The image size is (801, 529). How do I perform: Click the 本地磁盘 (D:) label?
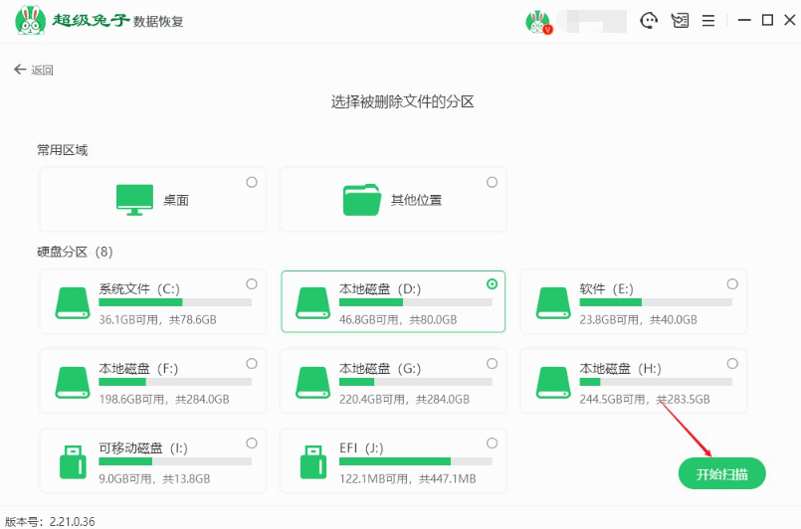[380, 289]
